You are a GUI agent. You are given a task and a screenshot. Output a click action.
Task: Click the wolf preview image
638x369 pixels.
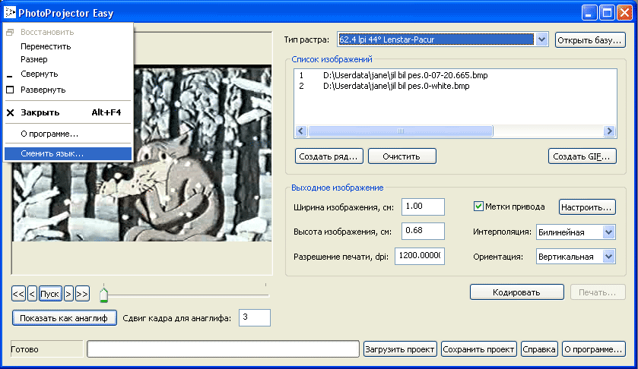coord(141,153)
